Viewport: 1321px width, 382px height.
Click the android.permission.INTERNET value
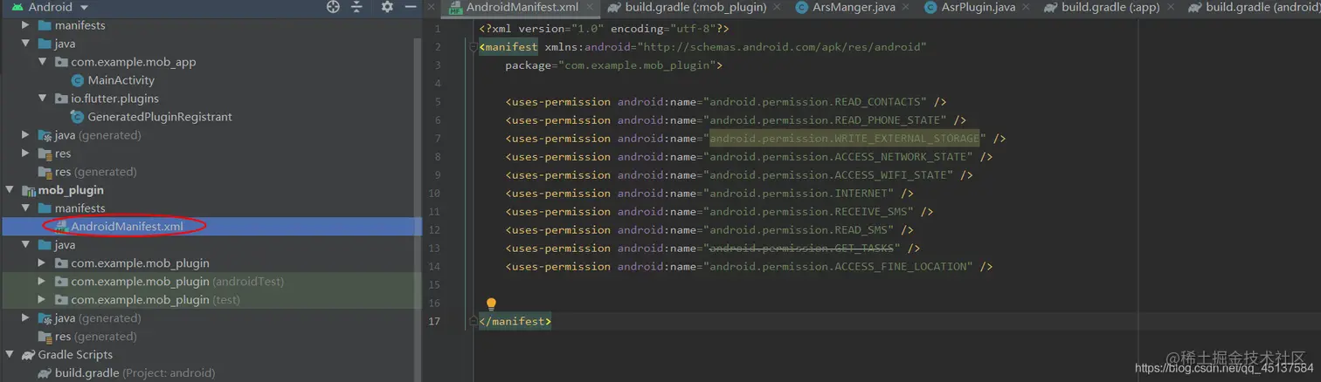(x=799, y=194)
